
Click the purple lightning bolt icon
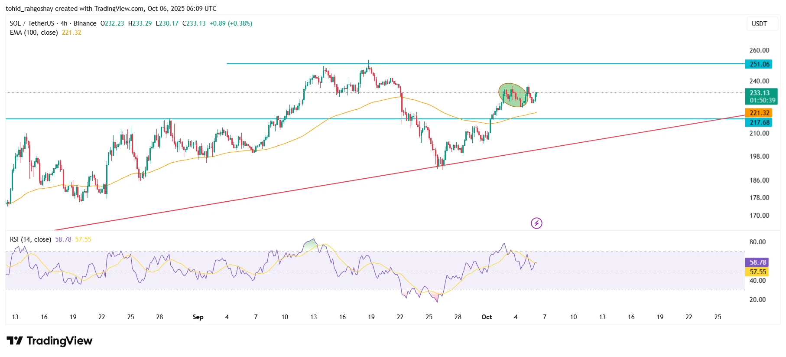536,223
